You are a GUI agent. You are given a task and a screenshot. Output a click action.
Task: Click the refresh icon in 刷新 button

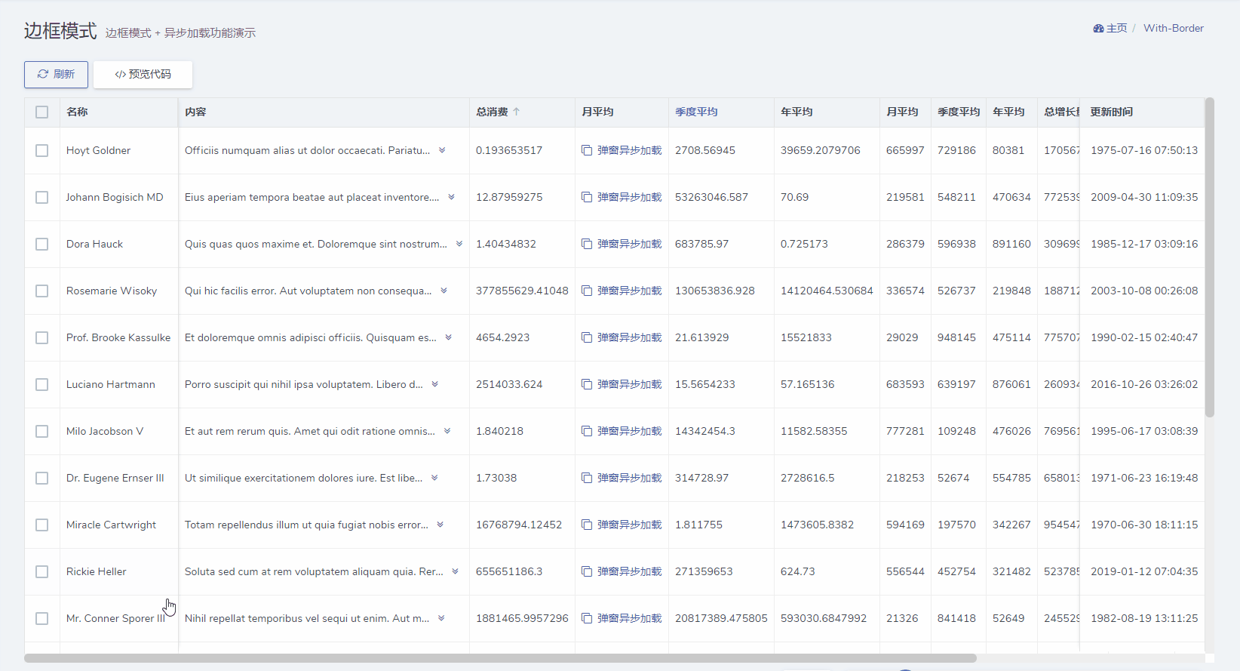pyautogui.click(x=43, y=74)
